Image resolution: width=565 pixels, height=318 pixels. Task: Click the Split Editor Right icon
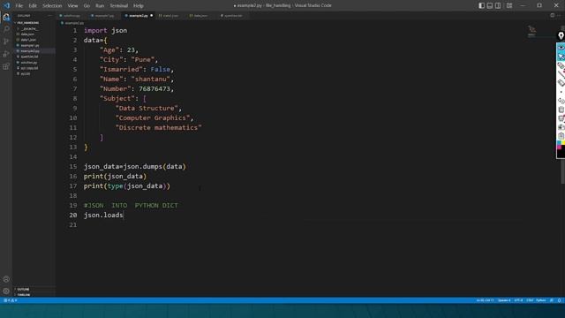553,16
